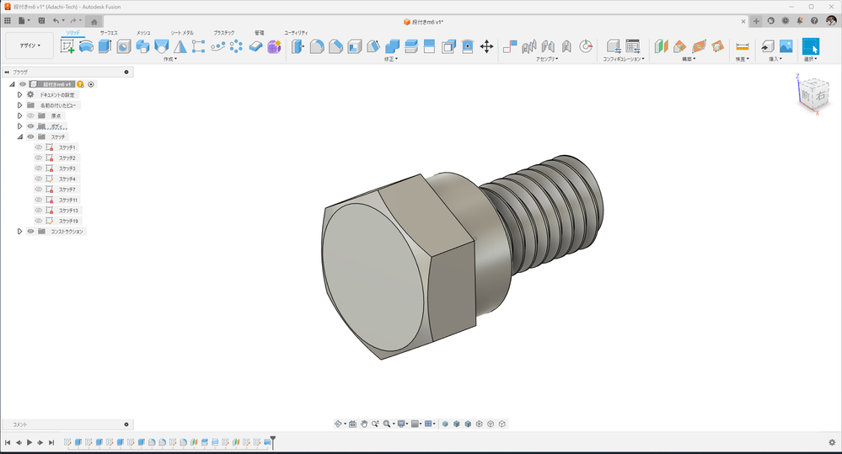The image size is (842, 454).
Task: Toggle visibility of スケッチ1
Action: 38,147
